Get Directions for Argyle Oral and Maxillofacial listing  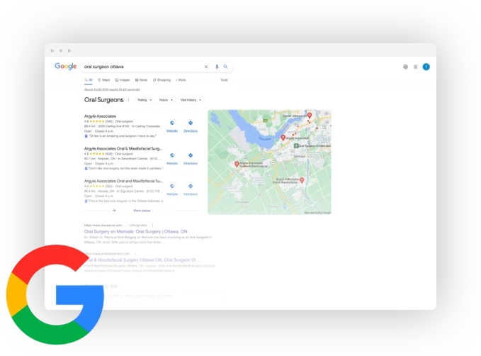point(191,189)
